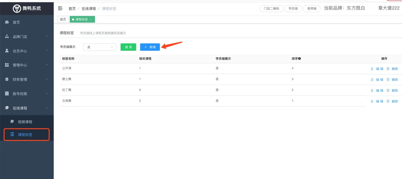
Task: Click the trash icon for 古典舞 row
Action: pos(388,101)
